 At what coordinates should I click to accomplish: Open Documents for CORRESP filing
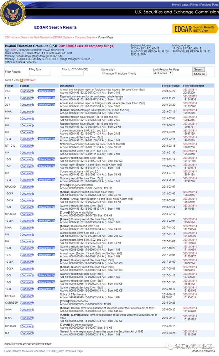pos(27,303)
